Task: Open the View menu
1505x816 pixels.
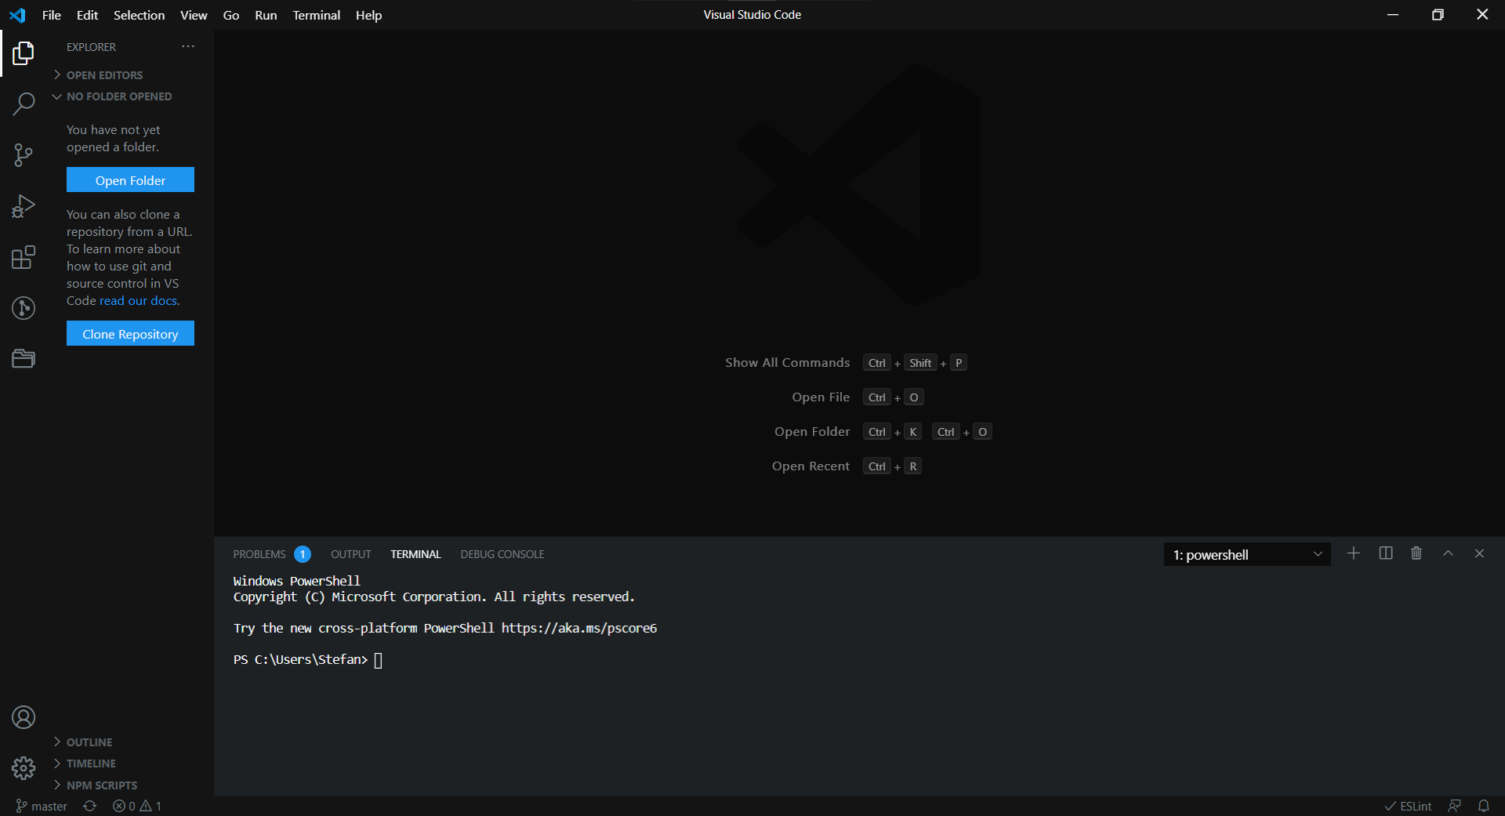Action: [194, 15]
